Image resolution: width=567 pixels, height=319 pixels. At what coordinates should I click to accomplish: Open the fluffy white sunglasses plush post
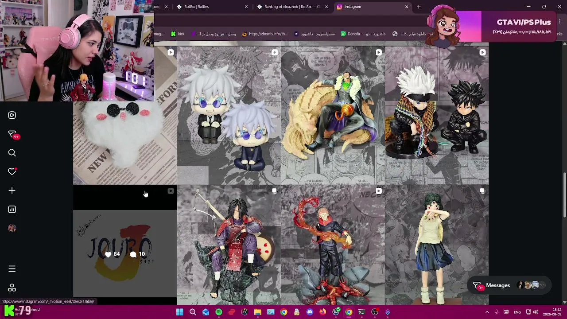[125, 143]
